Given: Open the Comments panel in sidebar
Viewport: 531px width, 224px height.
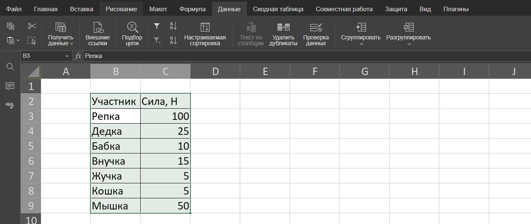Looking at the screenshot, I should 10,86.
